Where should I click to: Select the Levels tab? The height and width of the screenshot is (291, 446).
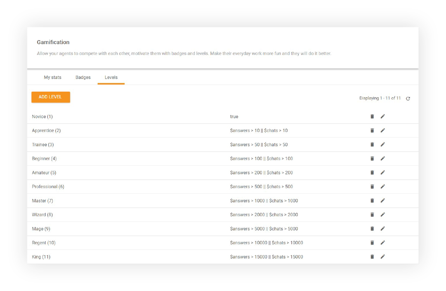point(111,77)
